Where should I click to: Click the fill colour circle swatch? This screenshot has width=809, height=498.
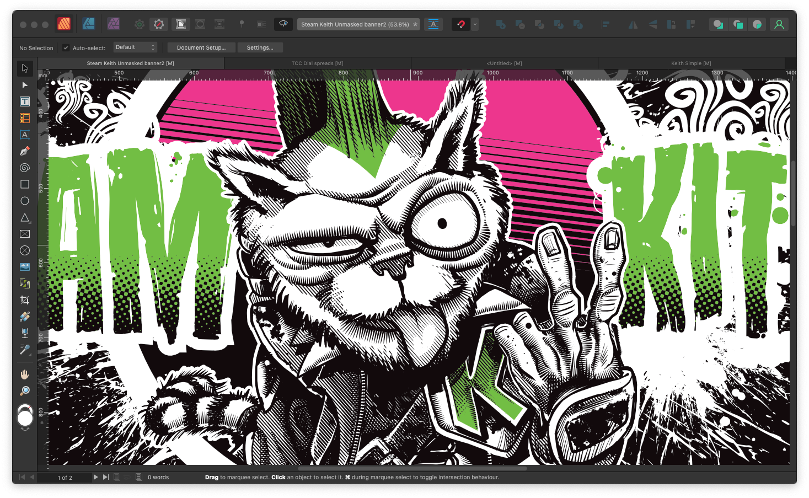click(x=25, y=419)
